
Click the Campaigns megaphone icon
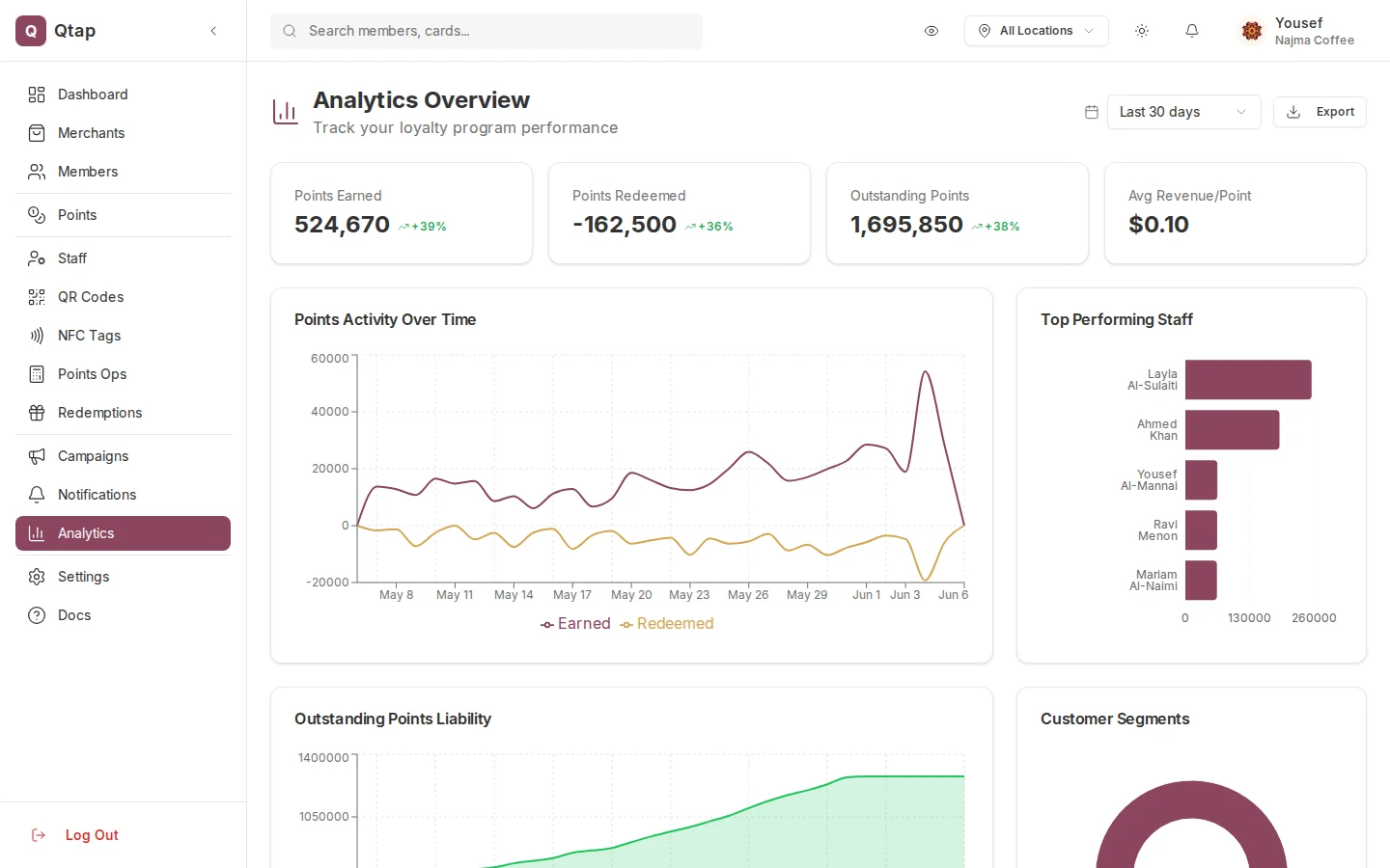coord(37,456)
